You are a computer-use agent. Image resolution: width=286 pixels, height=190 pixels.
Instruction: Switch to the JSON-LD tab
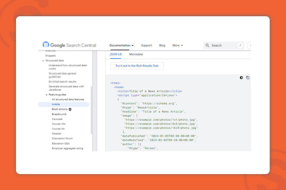(116, 54)
